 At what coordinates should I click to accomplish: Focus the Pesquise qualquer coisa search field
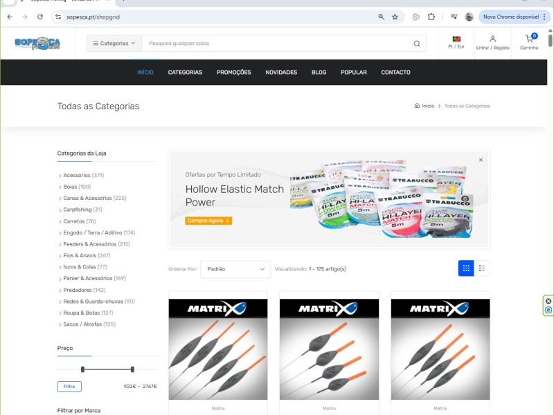point(278,44)
